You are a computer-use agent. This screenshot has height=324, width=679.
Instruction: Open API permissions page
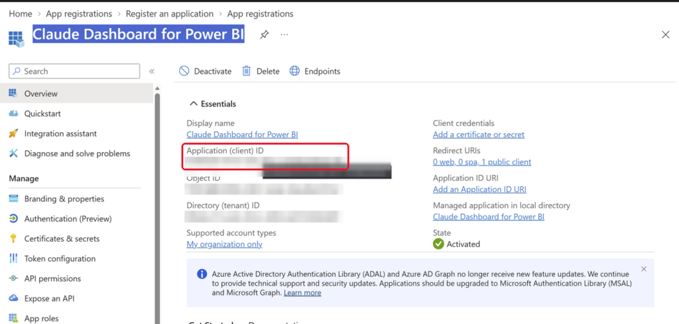coord(52,278)
